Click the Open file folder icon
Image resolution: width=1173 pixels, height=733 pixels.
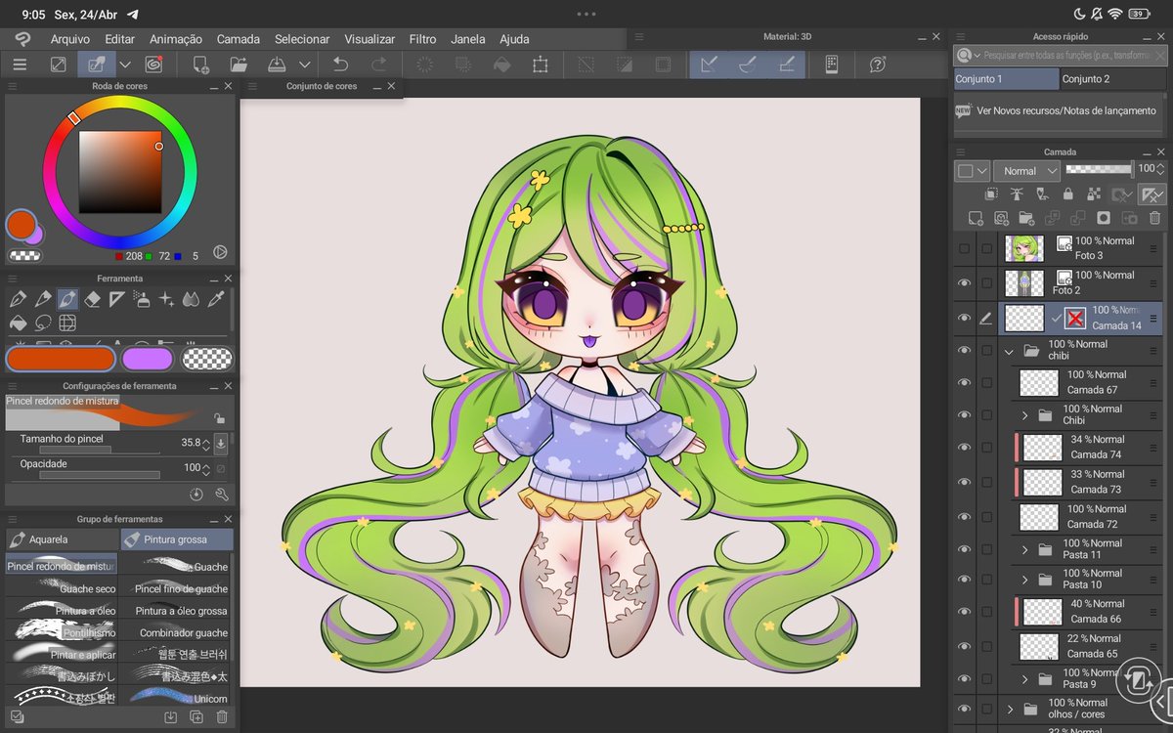(239, 65)
